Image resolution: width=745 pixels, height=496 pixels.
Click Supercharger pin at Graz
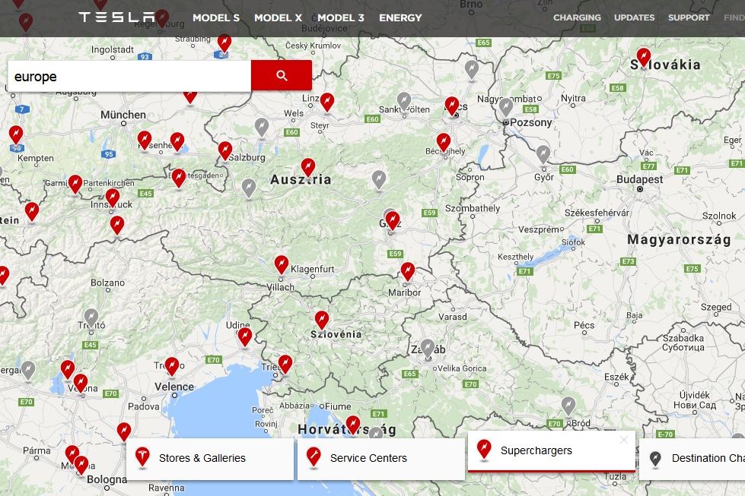[x=393, y=220]
